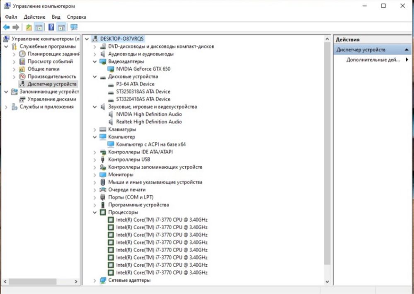Collapse the Служебные программы node

pos(6,46)
